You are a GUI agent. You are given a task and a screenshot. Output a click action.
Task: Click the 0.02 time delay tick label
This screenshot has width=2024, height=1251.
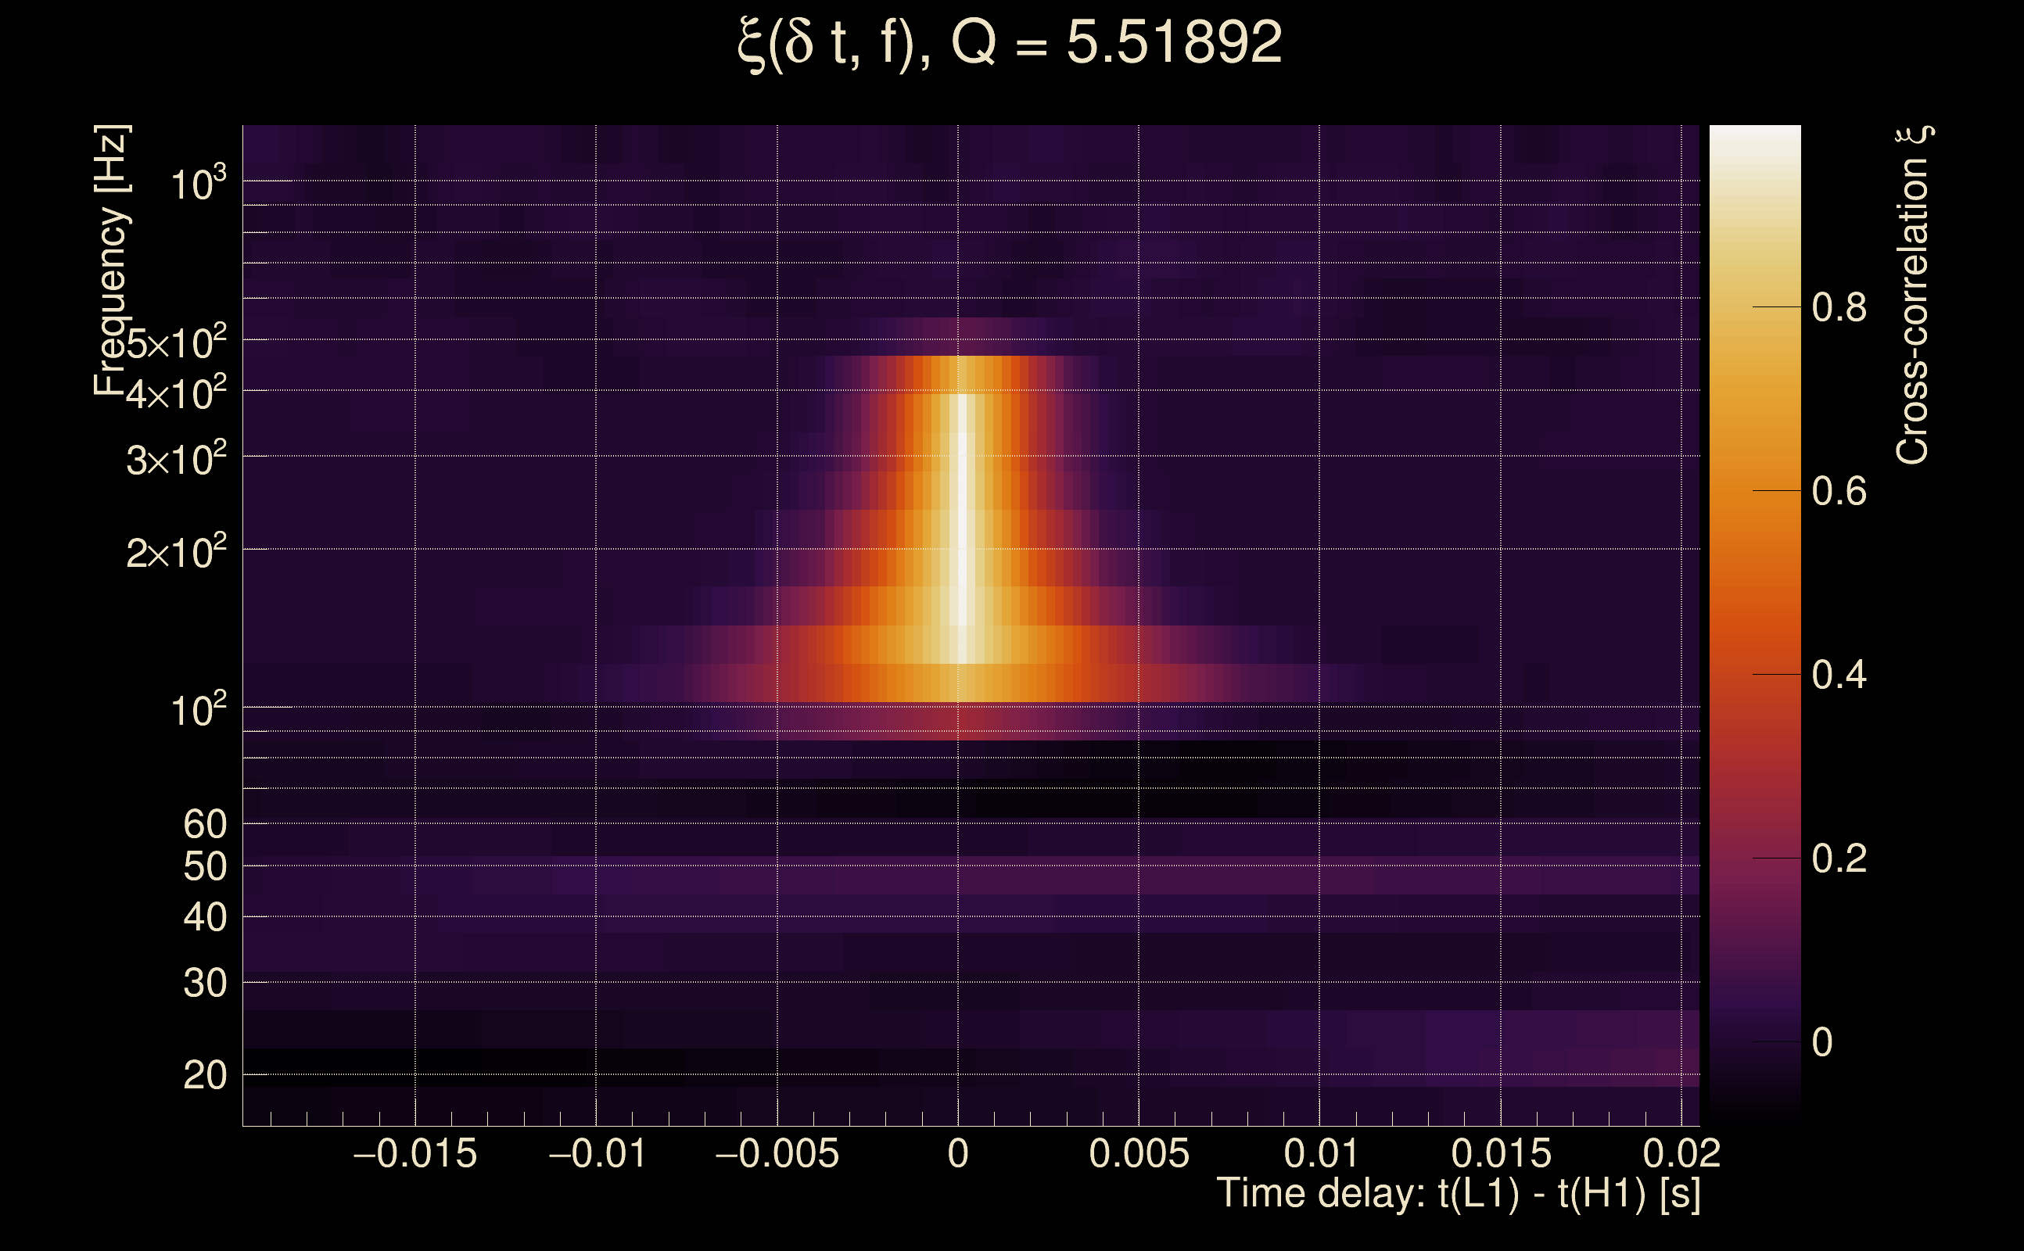[x=1681, y=1153]
